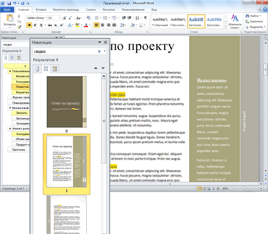Click the Выделить (Select) button
268x234 pixels.
[x=255, y=27]
